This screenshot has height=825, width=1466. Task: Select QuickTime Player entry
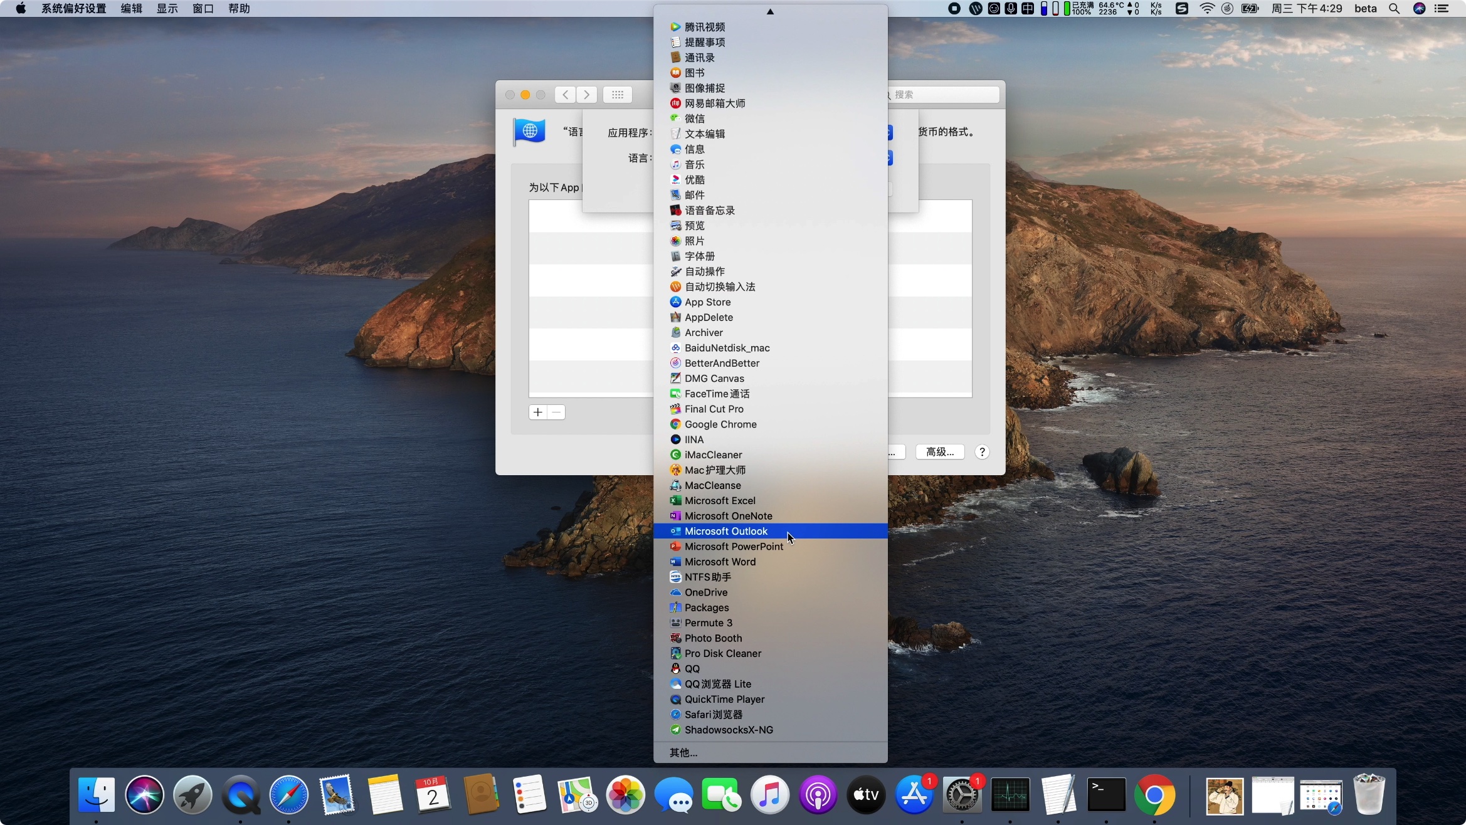(x=770, y=699)
